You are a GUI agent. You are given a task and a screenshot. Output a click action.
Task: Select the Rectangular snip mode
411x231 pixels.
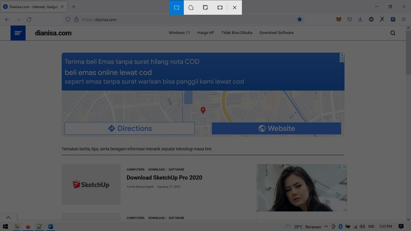[176, 8]
